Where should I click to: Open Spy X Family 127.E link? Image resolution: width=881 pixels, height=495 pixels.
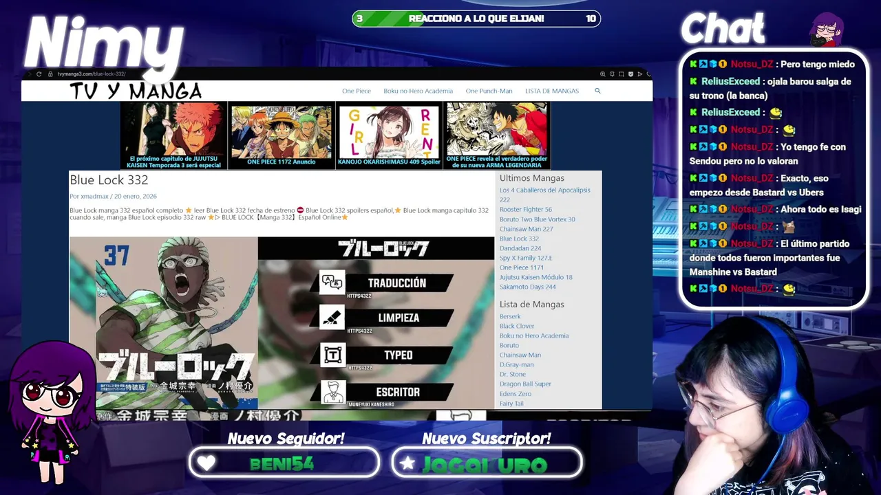(x=526, y=258)
